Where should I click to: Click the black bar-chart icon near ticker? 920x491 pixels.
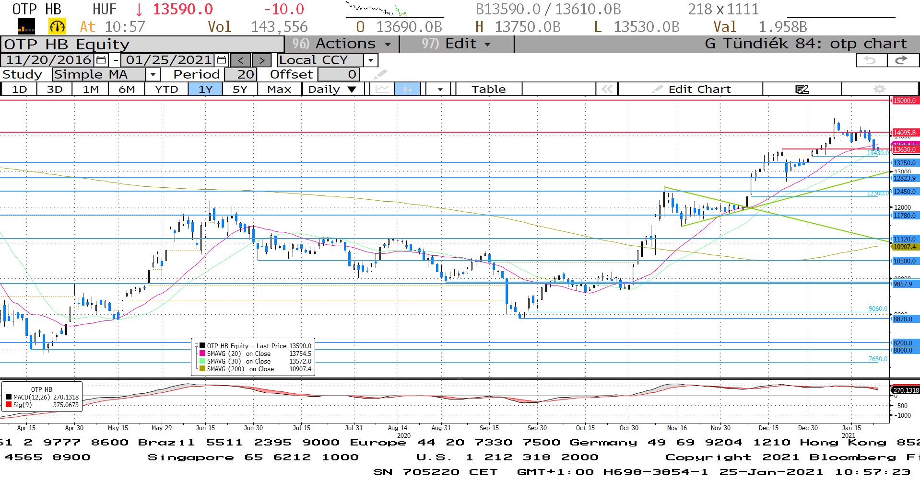26,26
